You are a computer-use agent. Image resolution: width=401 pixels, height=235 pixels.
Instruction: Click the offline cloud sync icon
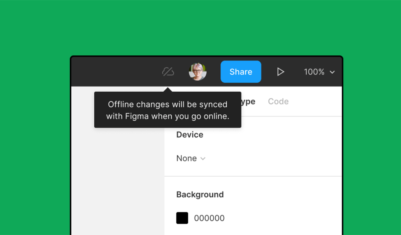point(168,72)
